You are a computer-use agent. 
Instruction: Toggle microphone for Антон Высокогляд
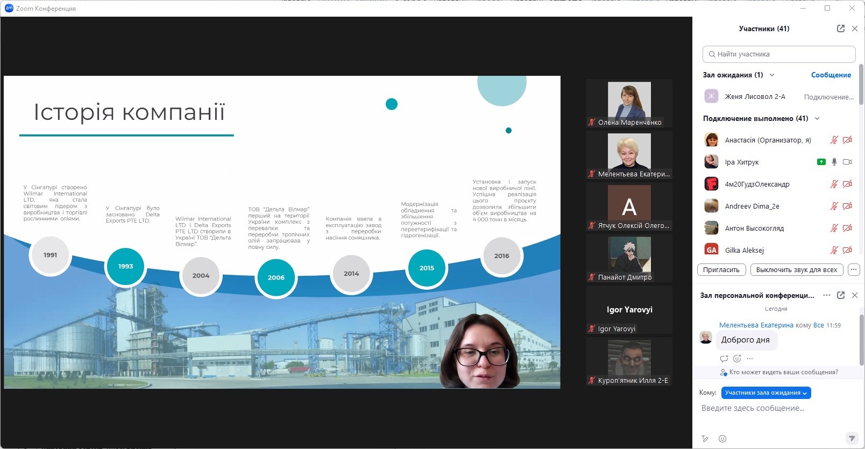[x=834, y=228]
